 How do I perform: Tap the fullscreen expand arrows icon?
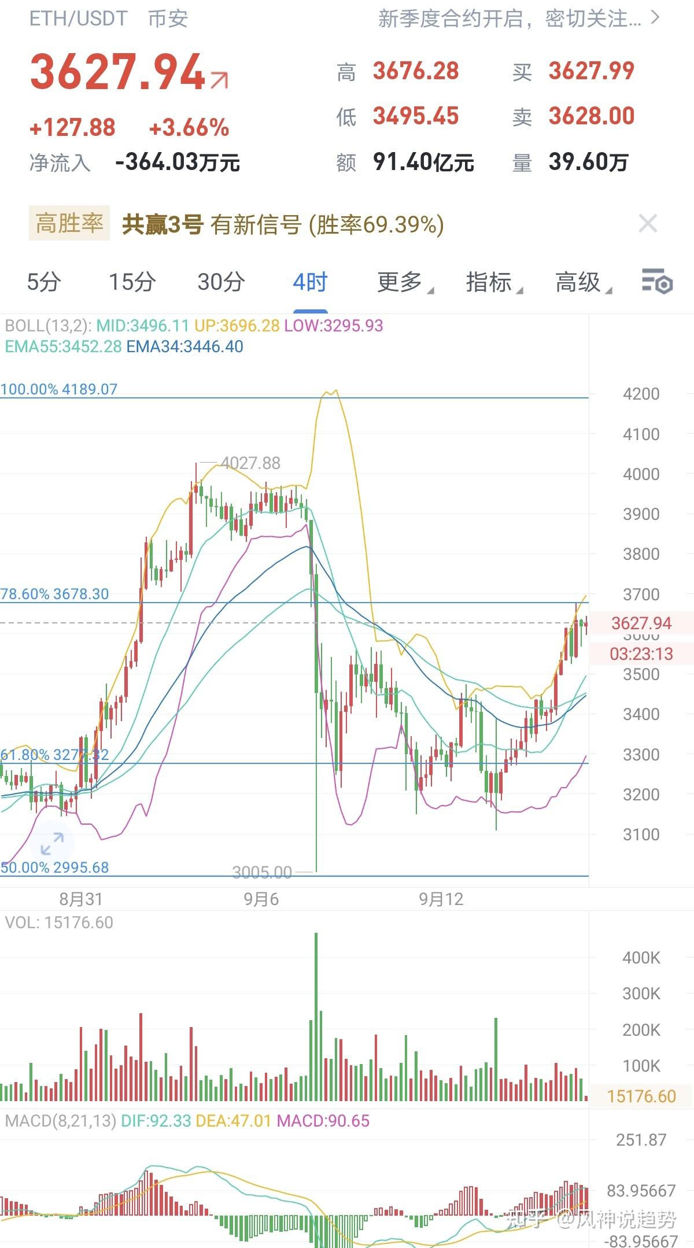[53, 844]
